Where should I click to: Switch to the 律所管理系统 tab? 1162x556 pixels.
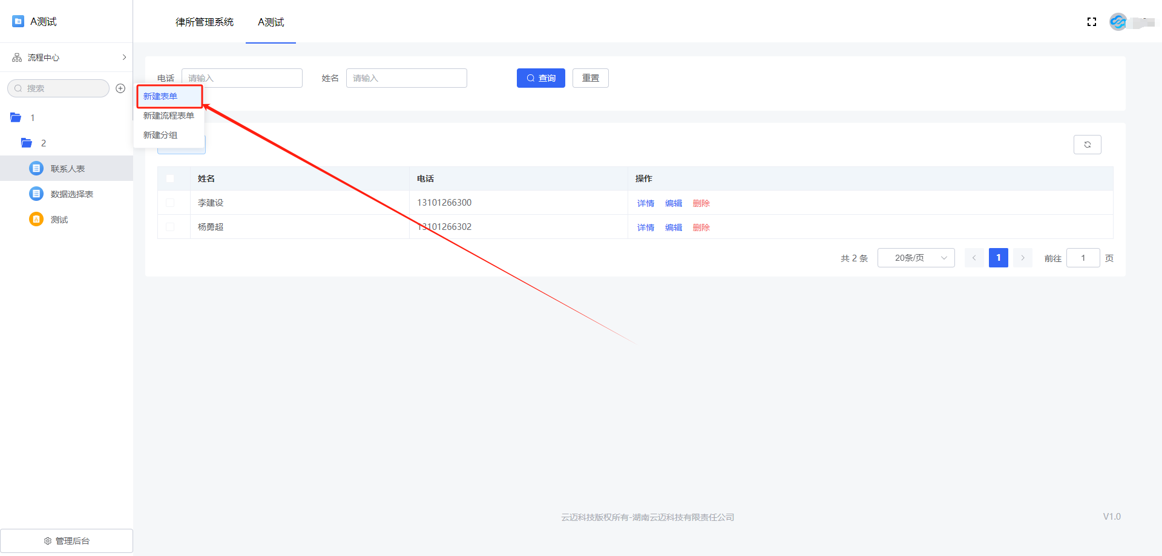(x=205, y=22)
